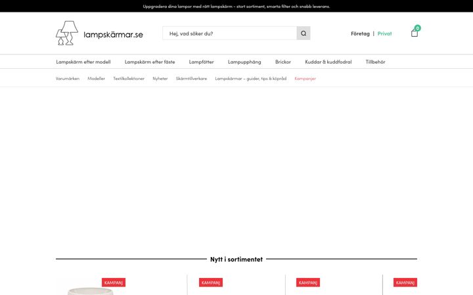Click the top promotional banner text
The height and width of the screenshot is (295, 473).
point(236,6)
